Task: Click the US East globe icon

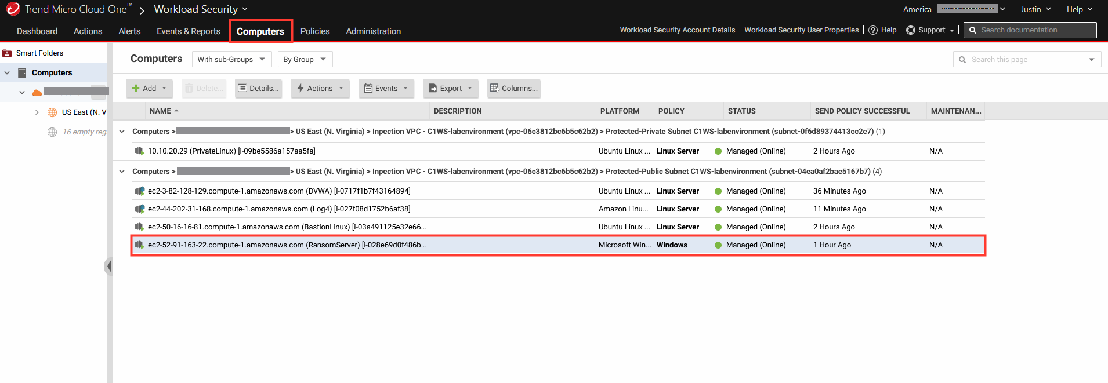Action: pos(52,112)
